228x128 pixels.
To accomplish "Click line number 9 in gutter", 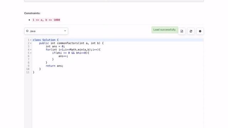I will coord(28,66).
